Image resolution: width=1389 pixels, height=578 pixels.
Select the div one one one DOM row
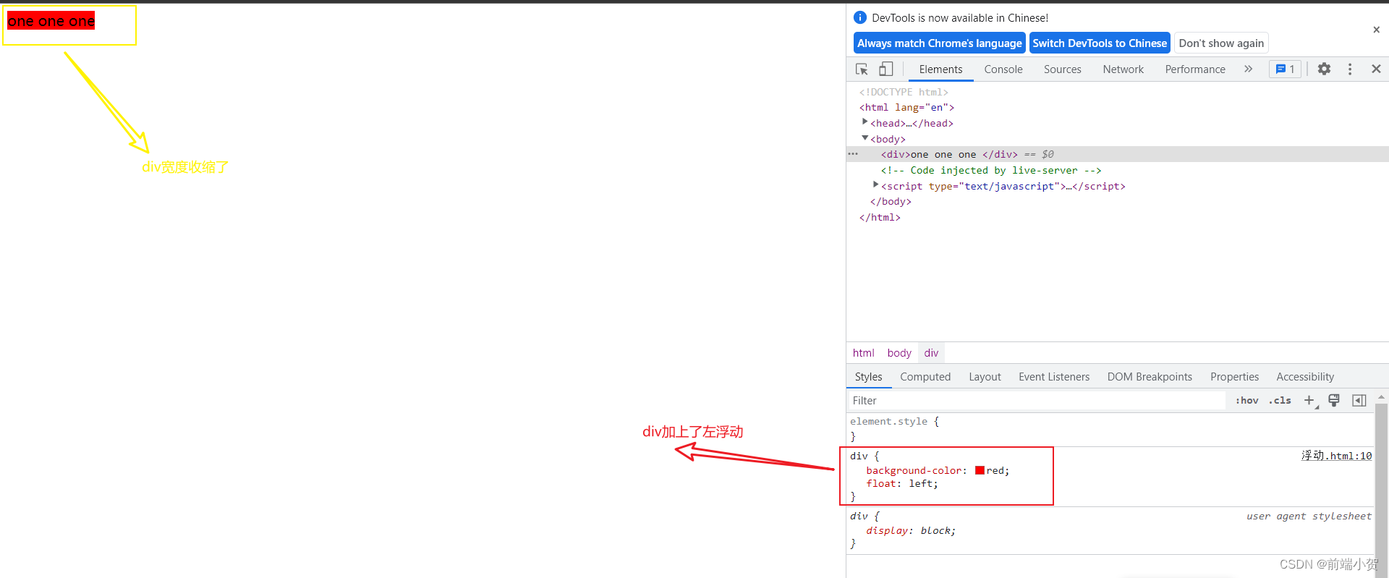coord(1118,154)
